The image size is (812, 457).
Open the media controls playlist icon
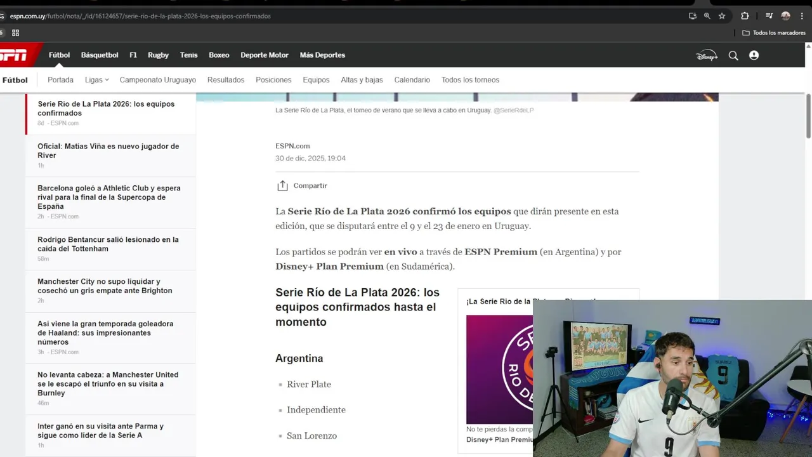click(x=769, y=16)
